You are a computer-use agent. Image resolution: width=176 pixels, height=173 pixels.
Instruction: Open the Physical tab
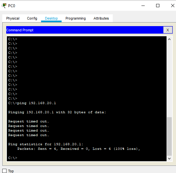(x=13, y=18)
